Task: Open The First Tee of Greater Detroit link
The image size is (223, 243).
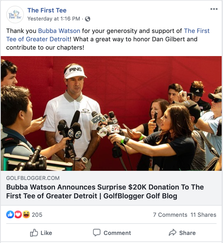Action: tap(108, 35)
